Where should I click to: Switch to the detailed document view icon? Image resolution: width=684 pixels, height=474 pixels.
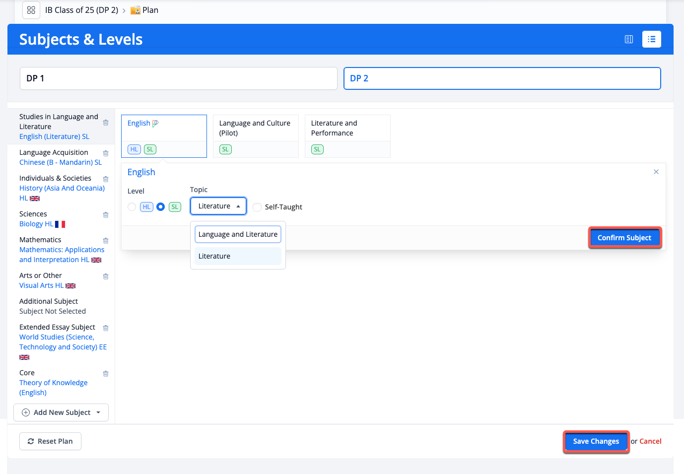(628, 39)
